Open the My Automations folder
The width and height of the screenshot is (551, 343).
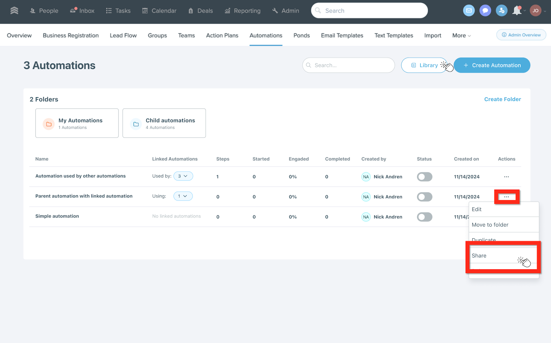[x=77, y=123]
